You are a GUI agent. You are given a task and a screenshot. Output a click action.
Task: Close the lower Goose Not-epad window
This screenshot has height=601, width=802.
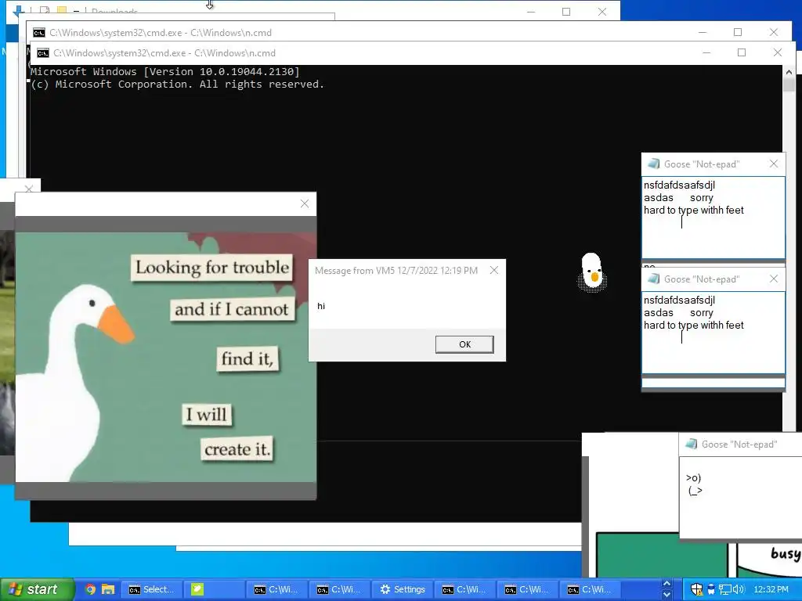[773, 279]
